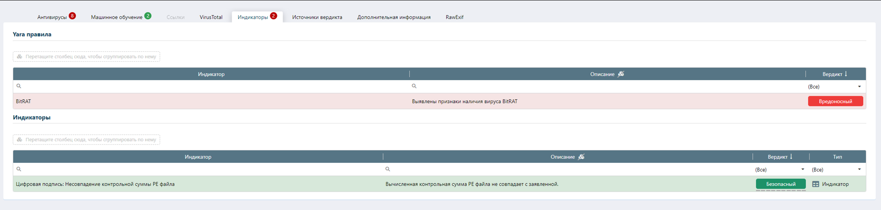Open the Машинное обучение tab

(116, 17)
